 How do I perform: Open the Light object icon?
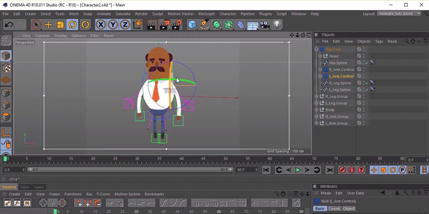coord(277,25)
